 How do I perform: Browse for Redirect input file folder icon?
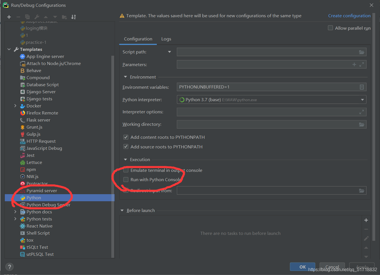coord(361,190)
